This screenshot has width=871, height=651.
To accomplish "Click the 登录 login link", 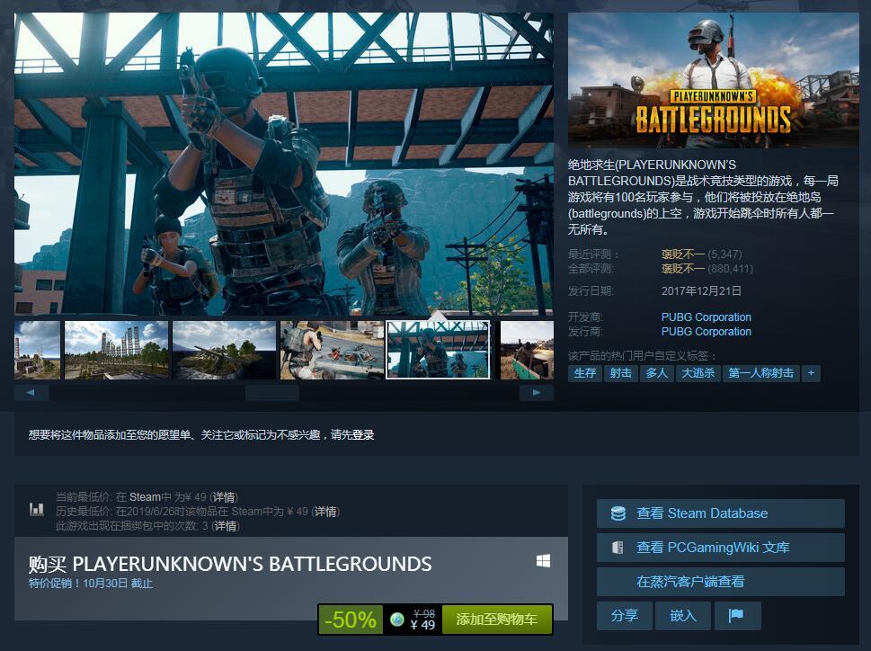I will (x=363, y=435).
